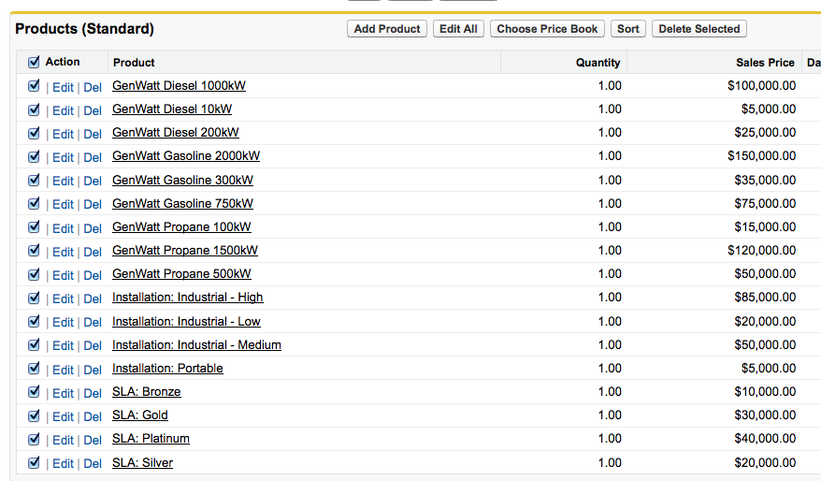Click the $120,000.00 sales price value
Screen dimensions: 821x481
[x=761, y=251]
